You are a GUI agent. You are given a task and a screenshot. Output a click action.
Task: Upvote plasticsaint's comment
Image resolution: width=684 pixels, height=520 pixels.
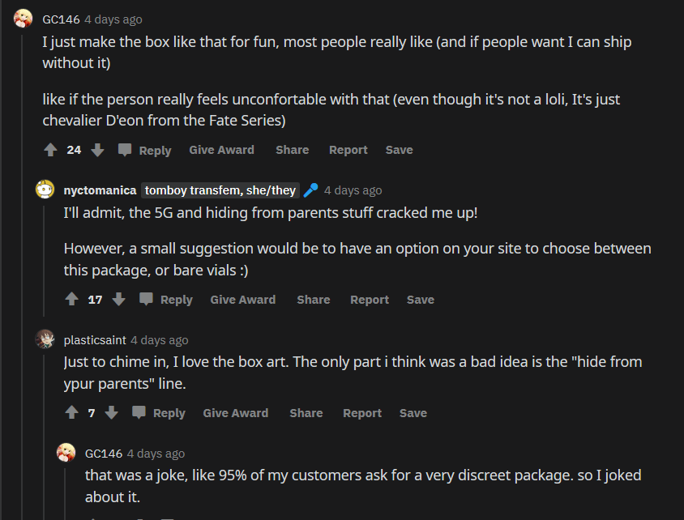click(x=71, y=413)
